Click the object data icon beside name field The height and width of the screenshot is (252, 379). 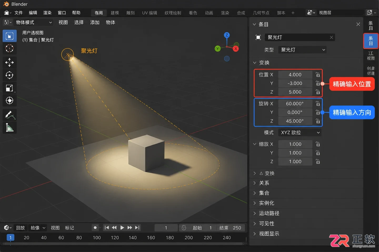pos(258,37)
